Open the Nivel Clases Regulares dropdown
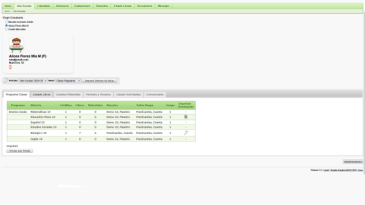The width and height of the screenshot is (365, 205). tap(68, 81)
